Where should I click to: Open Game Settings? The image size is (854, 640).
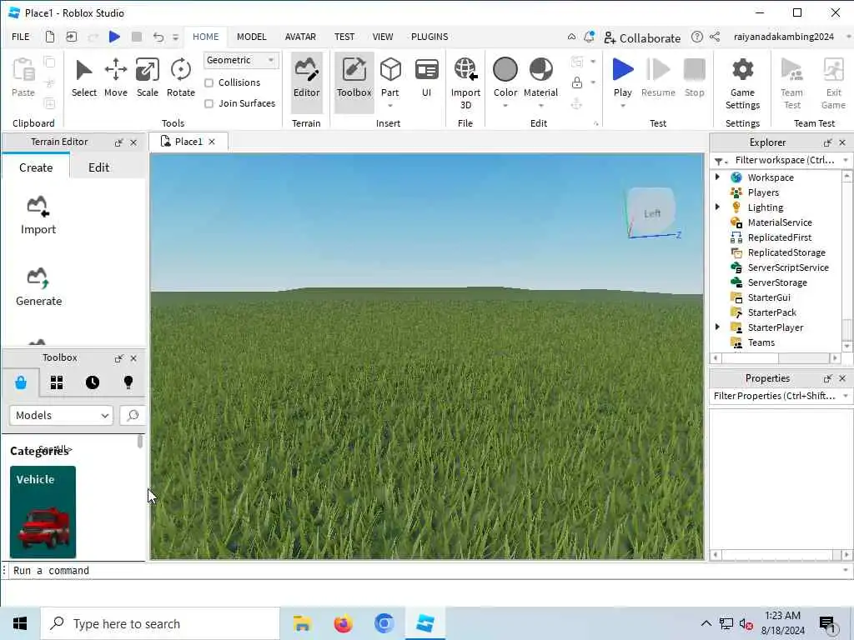742,82
